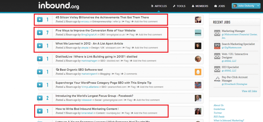Open the Articles tab in navigation

(x=159, y=6)
